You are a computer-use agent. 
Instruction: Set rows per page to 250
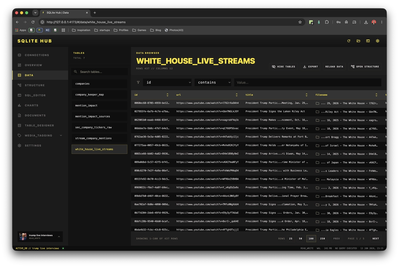click(x=322, y=238)
